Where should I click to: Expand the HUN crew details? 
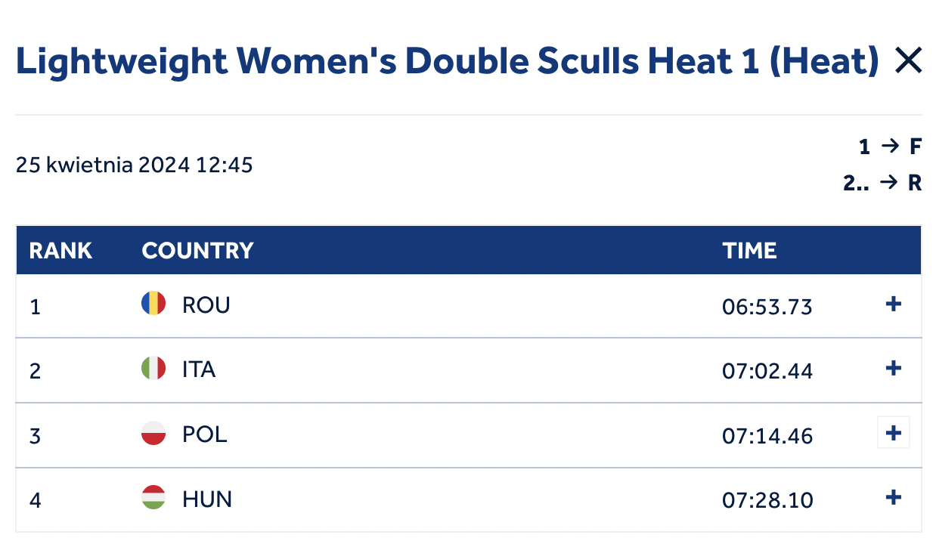pos(893,497)
